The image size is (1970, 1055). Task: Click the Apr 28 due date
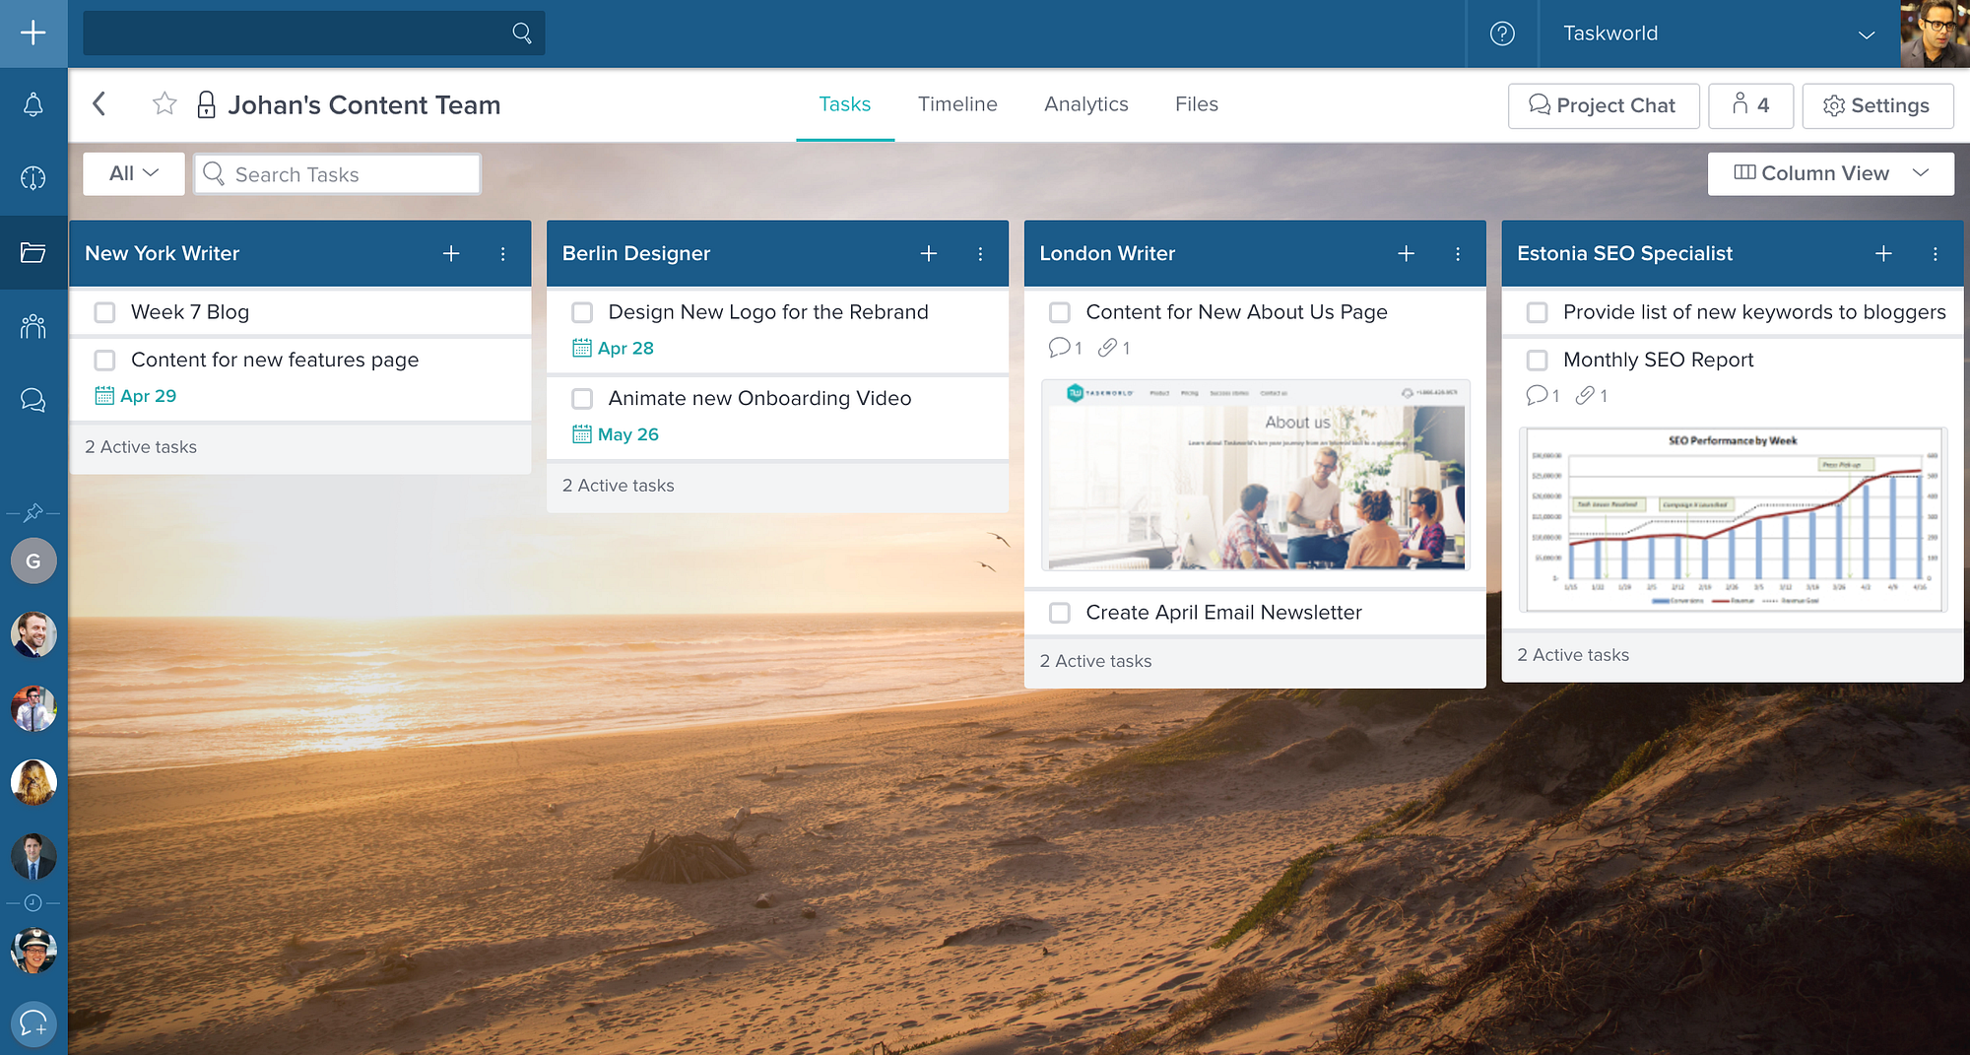click(x=613, y=348)
